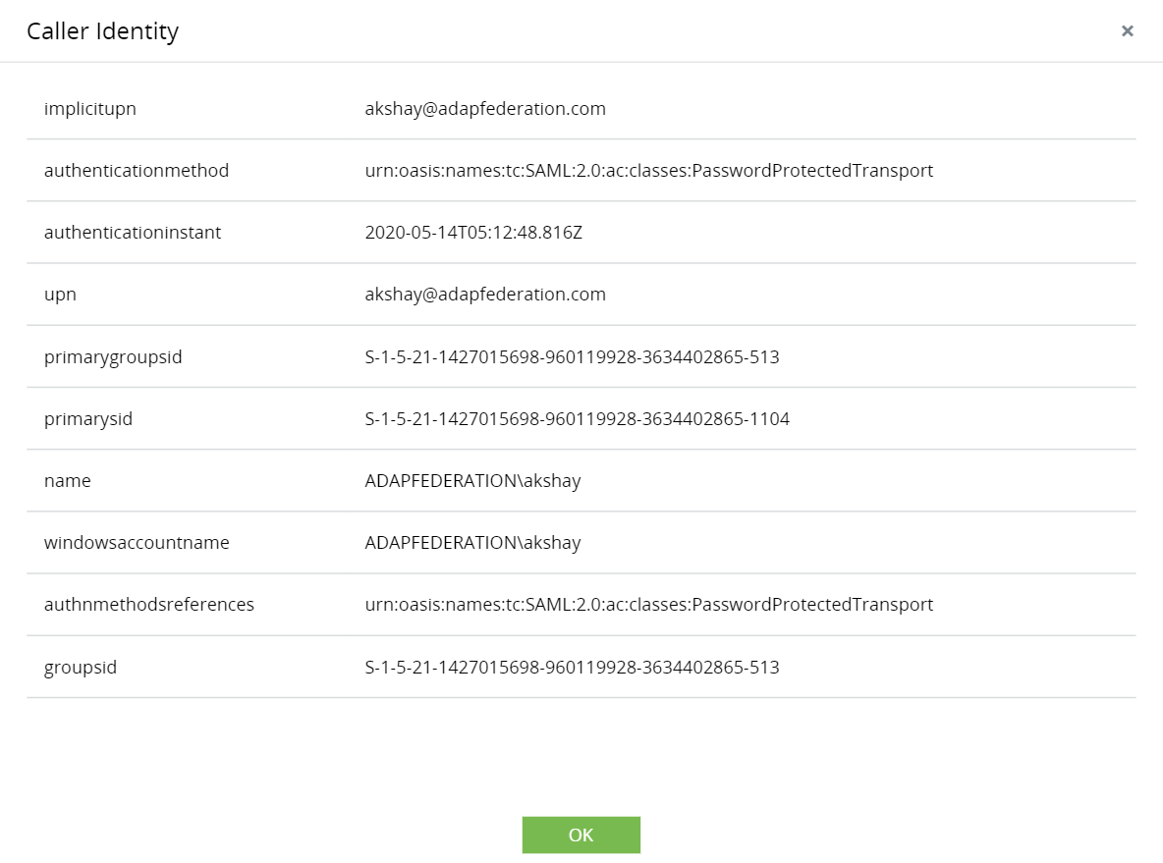Screen dimensions: 1163x863
Task: Select the primarygroupsid label
Action: coord(113,357)
